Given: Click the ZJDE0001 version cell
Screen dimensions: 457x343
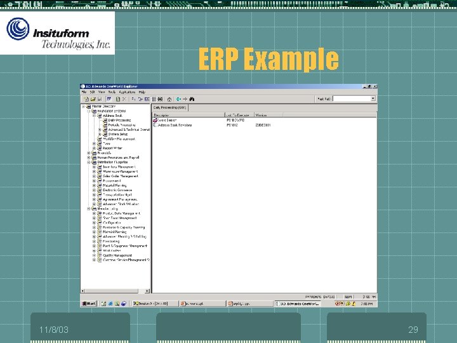Looking at the screenshot, I should click(263, 125).
